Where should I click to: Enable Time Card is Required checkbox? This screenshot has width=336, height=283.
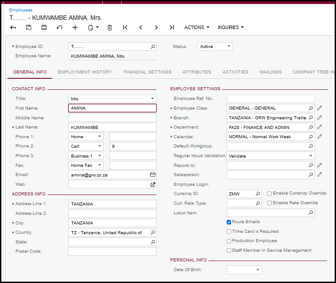pos(229,232)
